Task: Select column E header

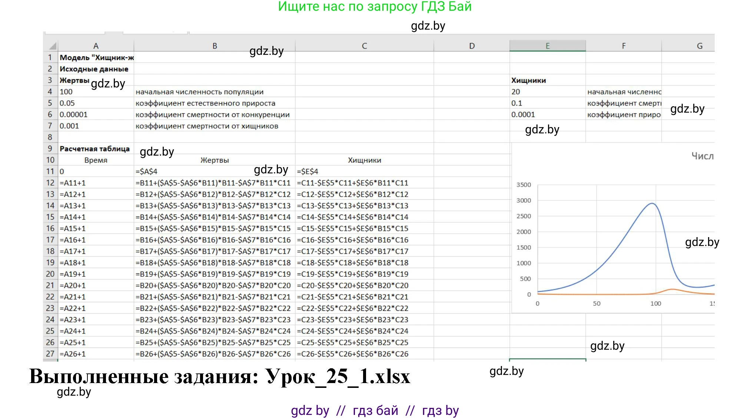Action: click(x=547, y=46)
